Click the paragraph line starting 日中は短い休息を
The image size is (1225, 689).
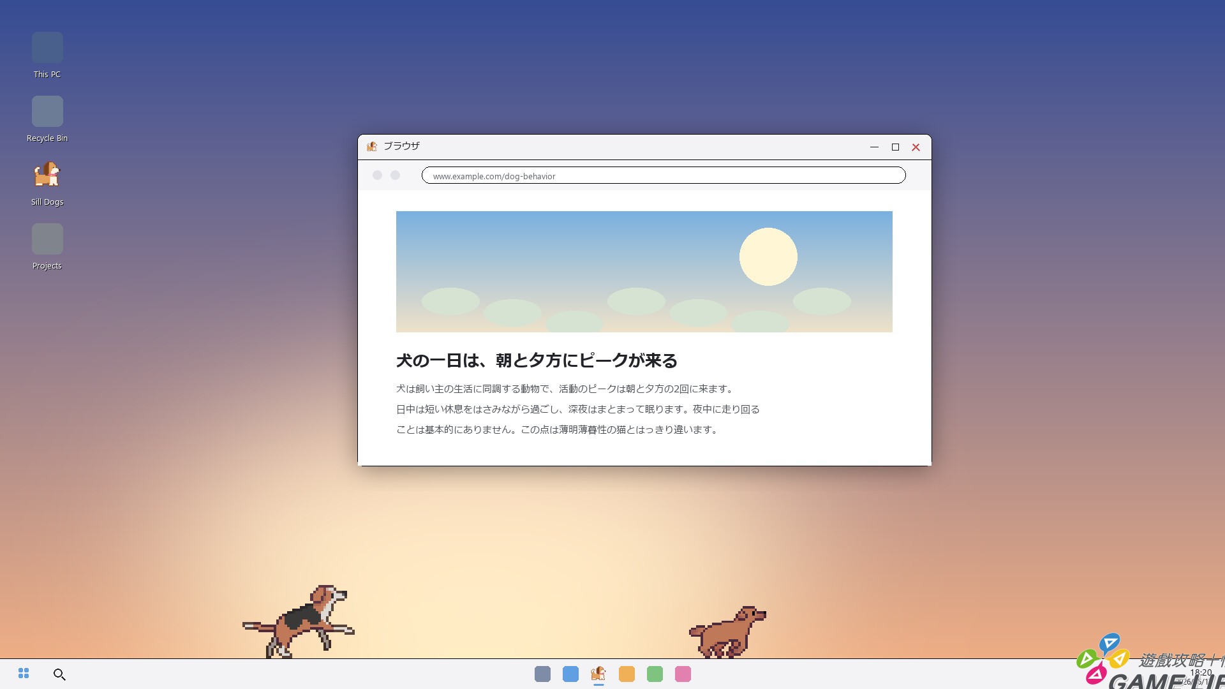click(578, 409)
